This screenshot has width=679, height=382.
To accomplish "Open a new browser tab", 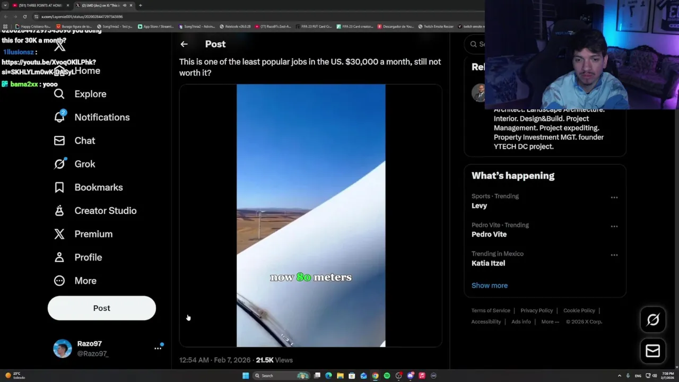I will point(140,5).
